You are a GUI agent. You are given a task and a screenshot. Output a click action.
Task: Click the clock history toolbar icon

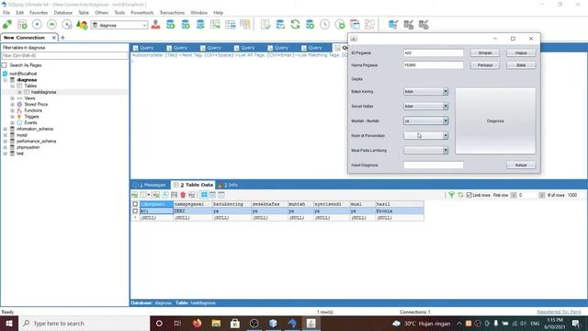(324, 25)
